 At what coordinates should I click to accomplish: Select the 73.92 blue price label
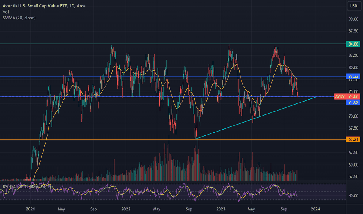(x=353, y=102)
